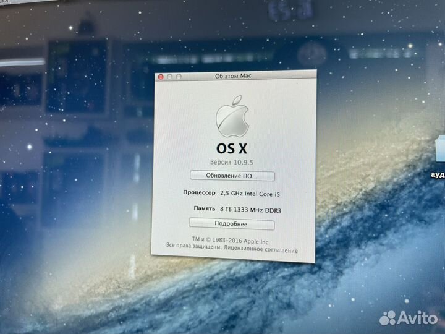The width and height of the screenshot is (445, 334).
Task: Click the Память label
Action: tap(205, 208)
